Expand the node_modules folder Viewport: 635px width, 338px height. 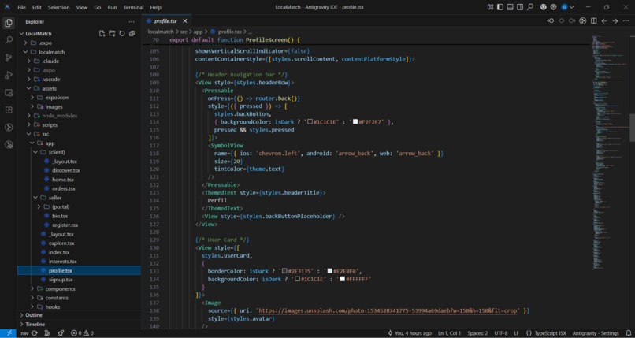point(28,116)
